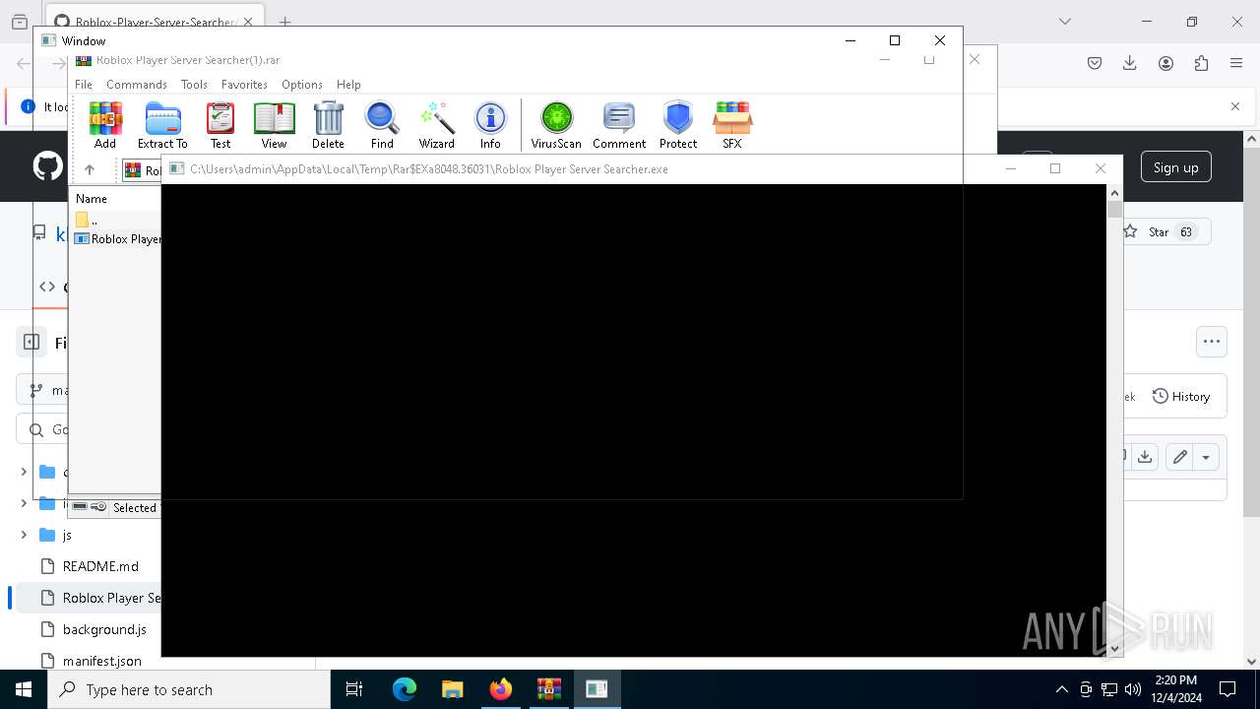Open the three-dots more options button

coord(1212,342)
